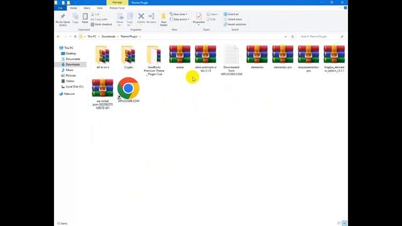Screen dimensions: 402x226
Task: Select the WPLOCKER.COM Chrome shortcut
Action: 128,90
